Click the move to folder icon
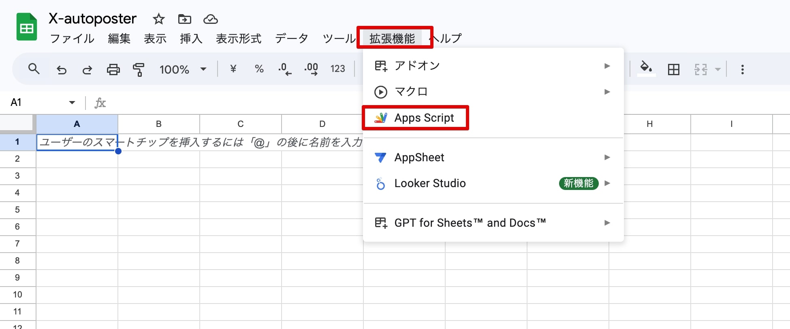Image resolution: width=790 pixels, height=329 pixels. 184,19
